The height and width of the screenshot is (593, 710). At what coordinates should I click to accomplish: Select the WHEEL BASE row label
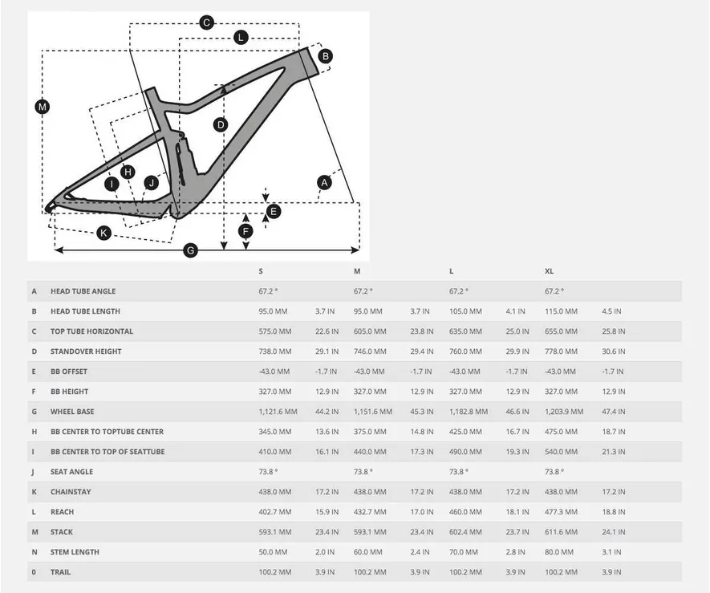coord(72,412)
